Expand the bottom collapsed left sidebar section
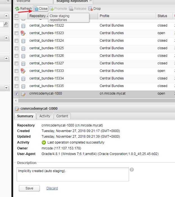This screenshot has width=175, height=197. coord(6,88)
